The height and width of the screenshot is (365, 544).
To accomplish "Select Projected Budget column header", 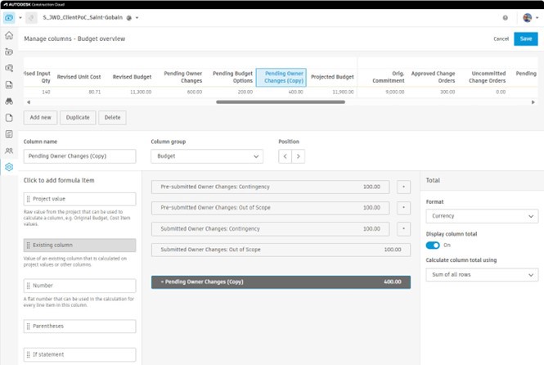I will 332,77.
